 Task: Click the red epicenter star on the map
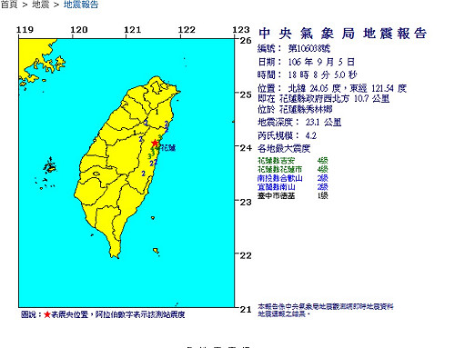click(x=155, y=143)
